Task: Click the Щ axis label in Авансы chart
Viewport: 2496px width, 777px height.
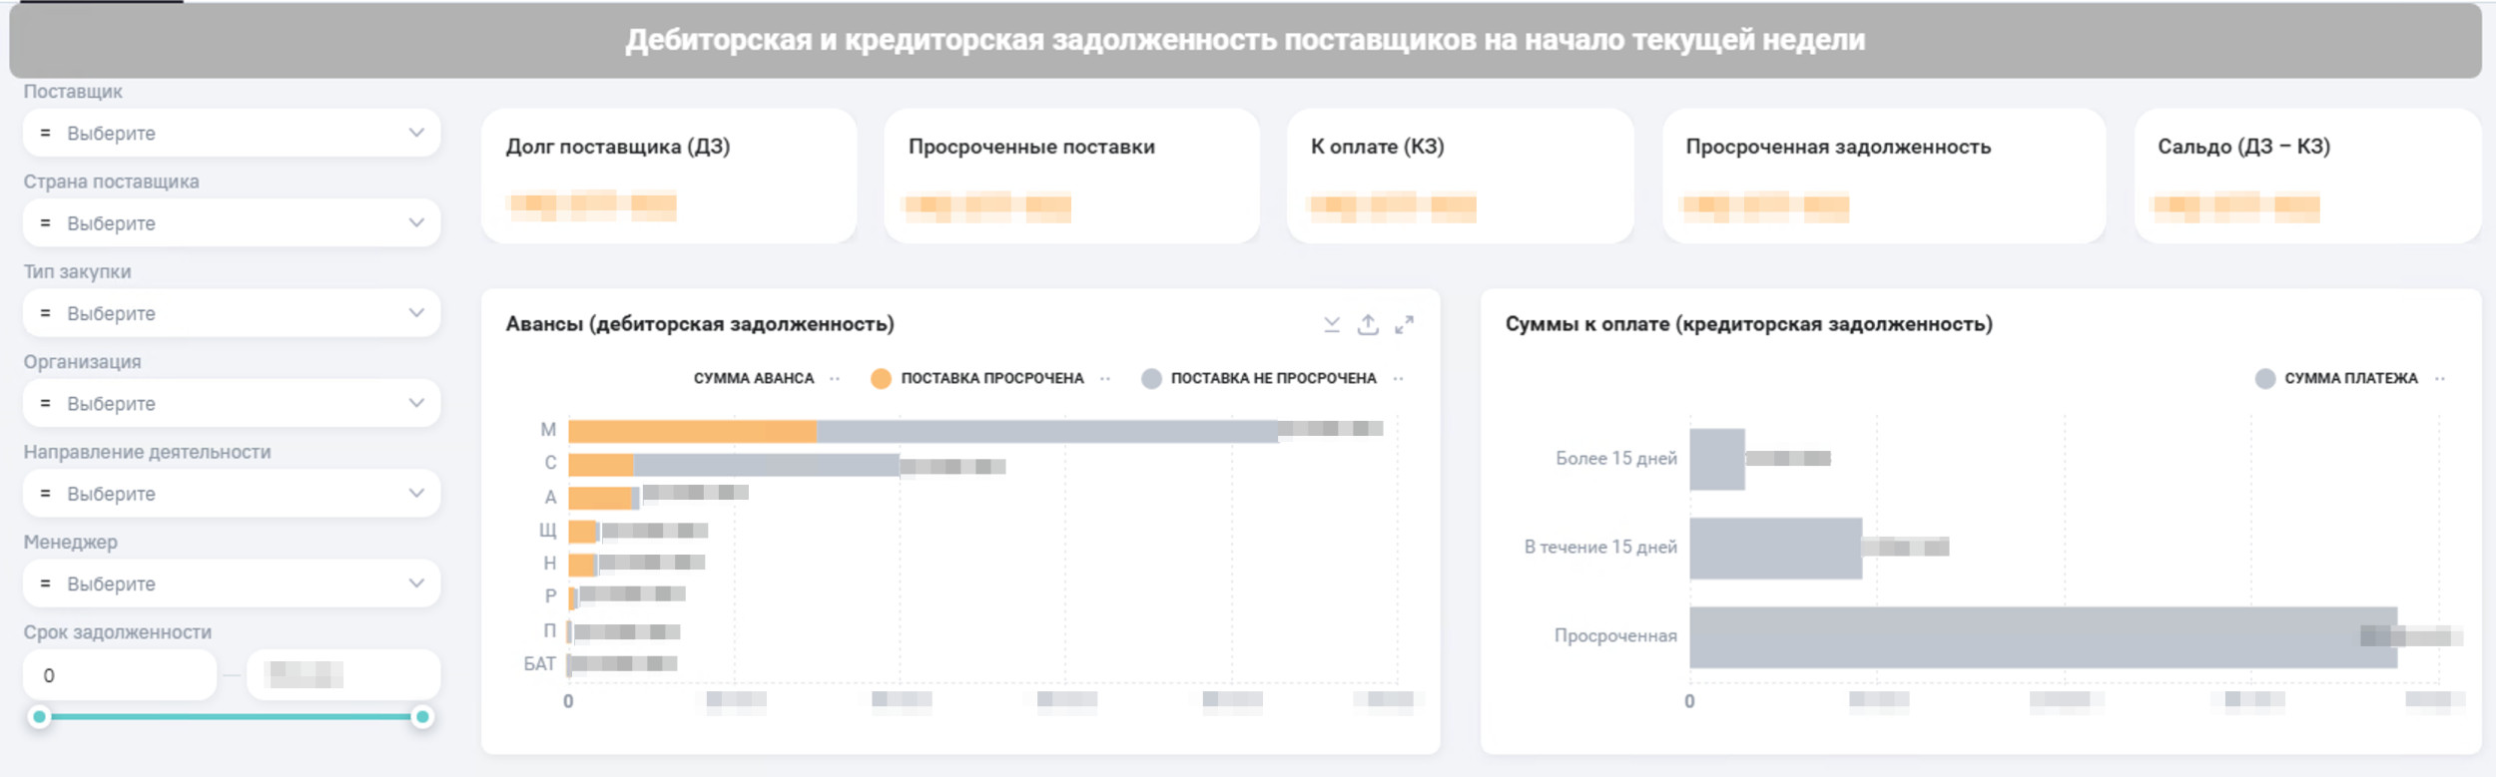Action: pos(548,531)
